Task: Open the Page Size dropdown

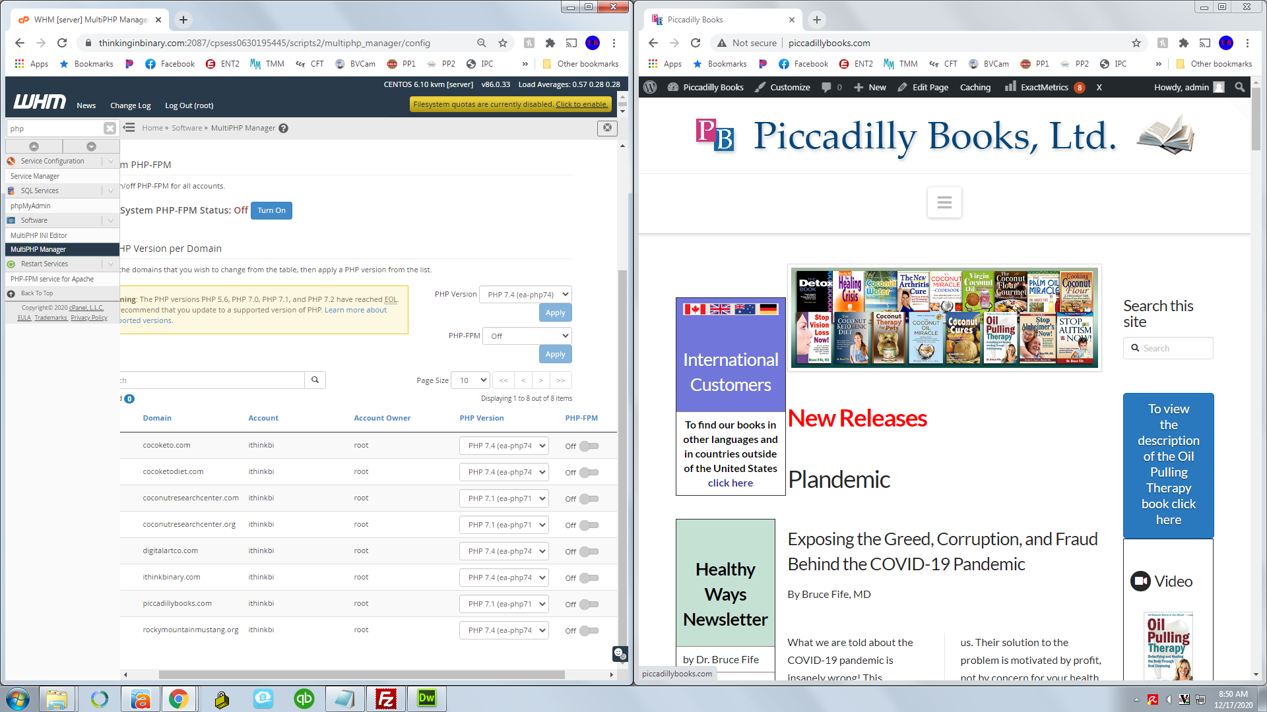Action: [471, 380]
